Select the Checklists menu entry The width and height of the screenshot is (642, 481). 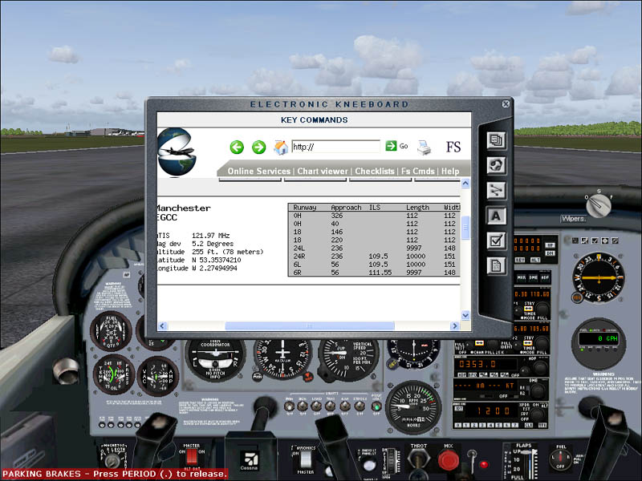(375, 171)
